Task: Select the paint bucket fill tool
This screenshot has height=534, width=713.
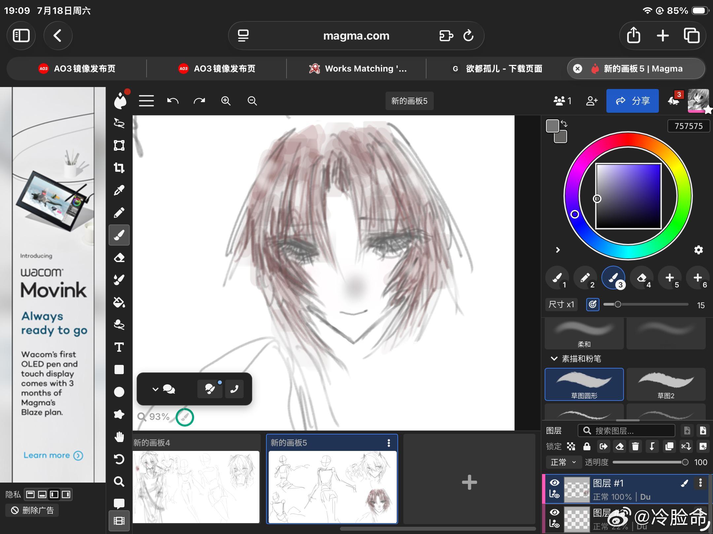Action: click(x=119, y=302)
